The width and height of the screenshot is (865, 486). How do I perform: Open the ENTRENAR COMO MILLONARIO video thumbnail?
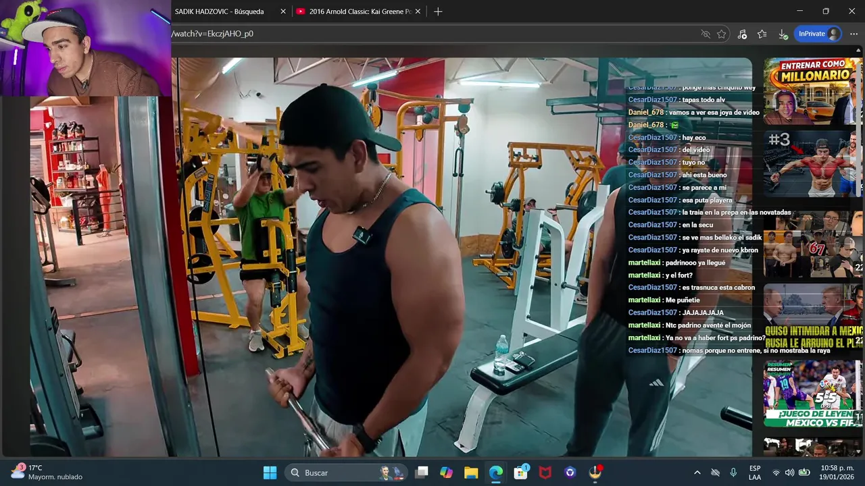(813, 91)
